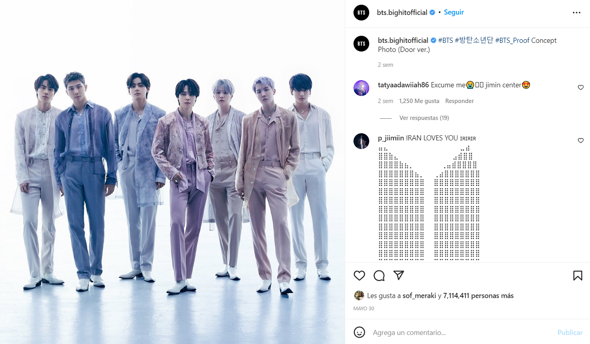Screen dimensions: 590x344
Task: Like the post with the heart icon
Action: coord(359,275)
